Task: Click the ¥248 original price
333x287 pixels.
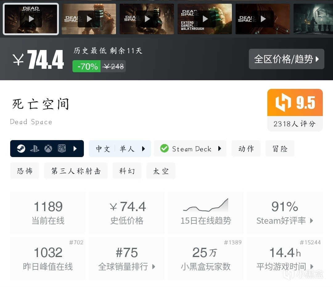Action: 113,67
